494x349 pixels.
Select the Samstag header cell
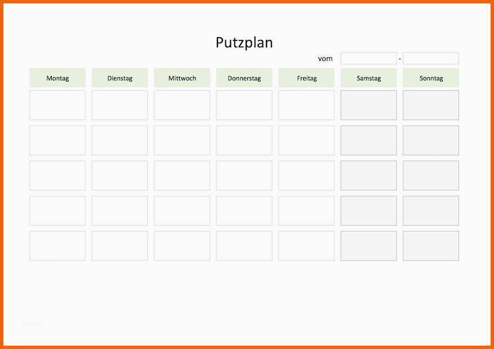pyautogui.click(x=368, y=78)
